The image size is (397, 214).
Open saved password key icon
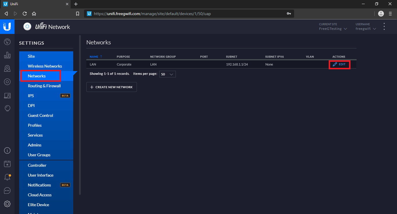[289, 14]
